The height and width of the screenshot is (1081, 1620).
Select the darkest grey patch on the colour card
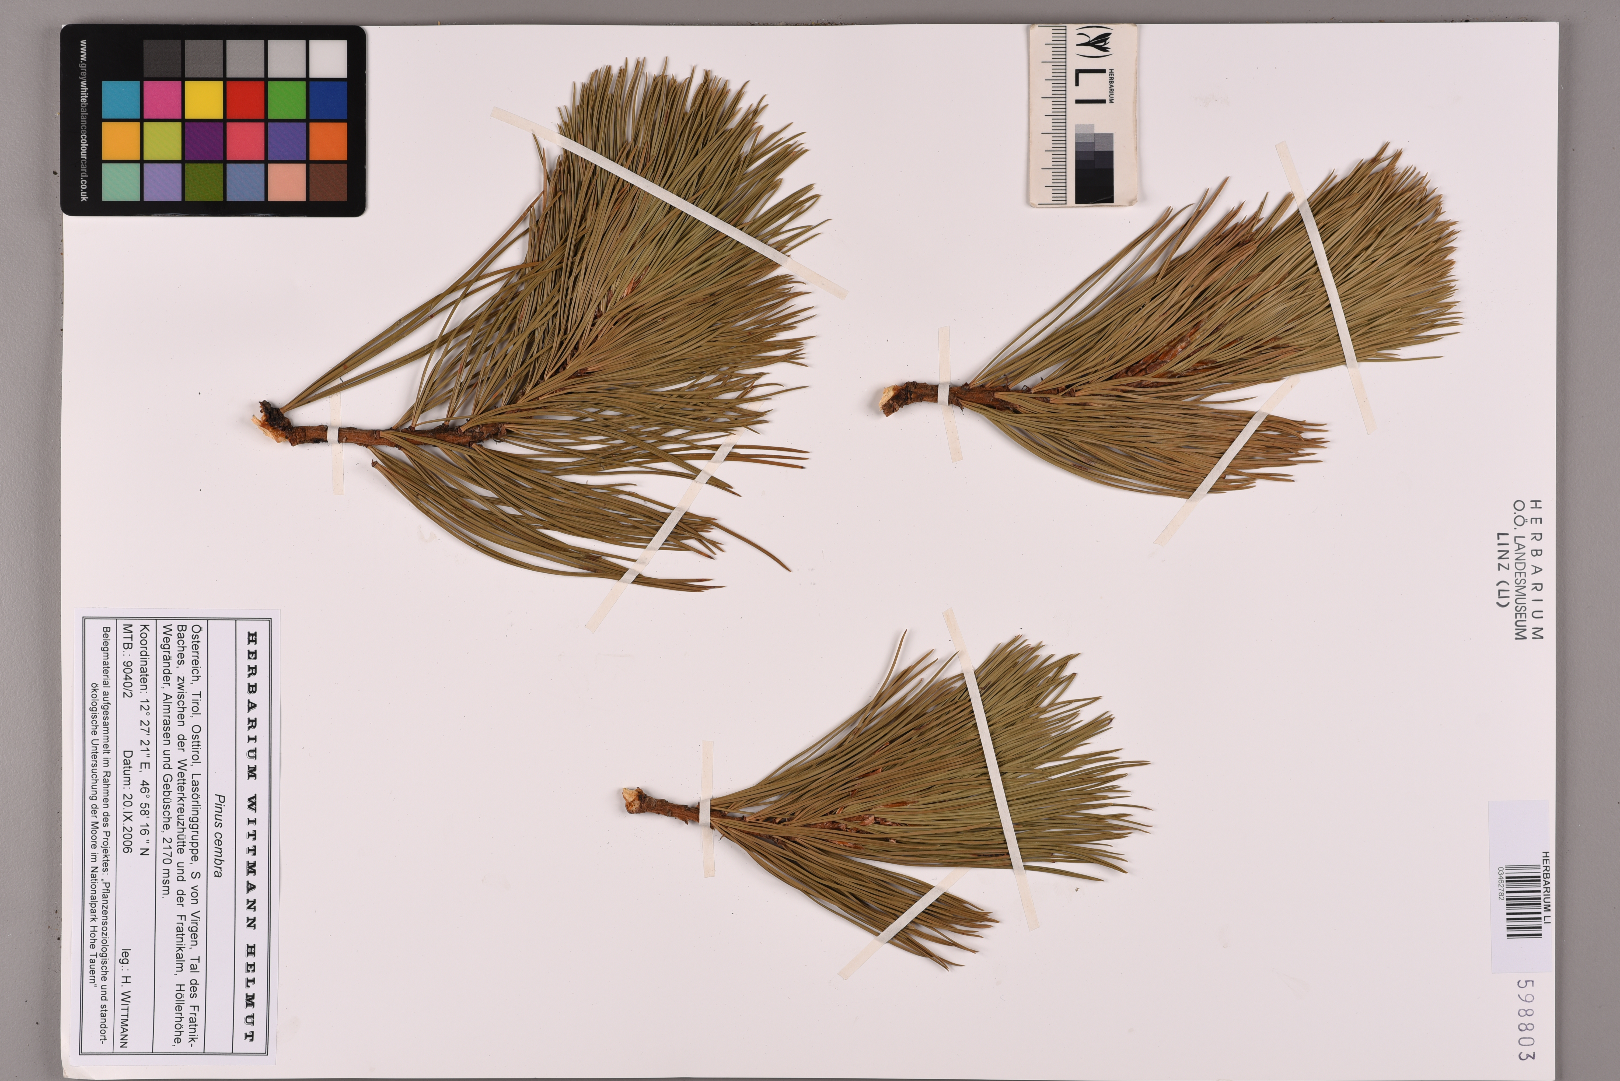[x=162, y=59]
